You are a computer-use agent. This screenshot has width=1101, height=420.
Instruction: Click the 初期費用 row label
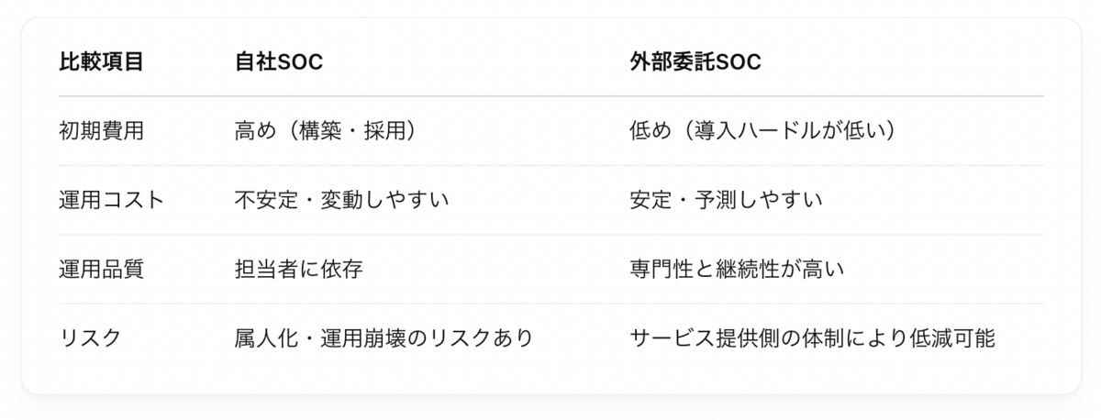101,131
